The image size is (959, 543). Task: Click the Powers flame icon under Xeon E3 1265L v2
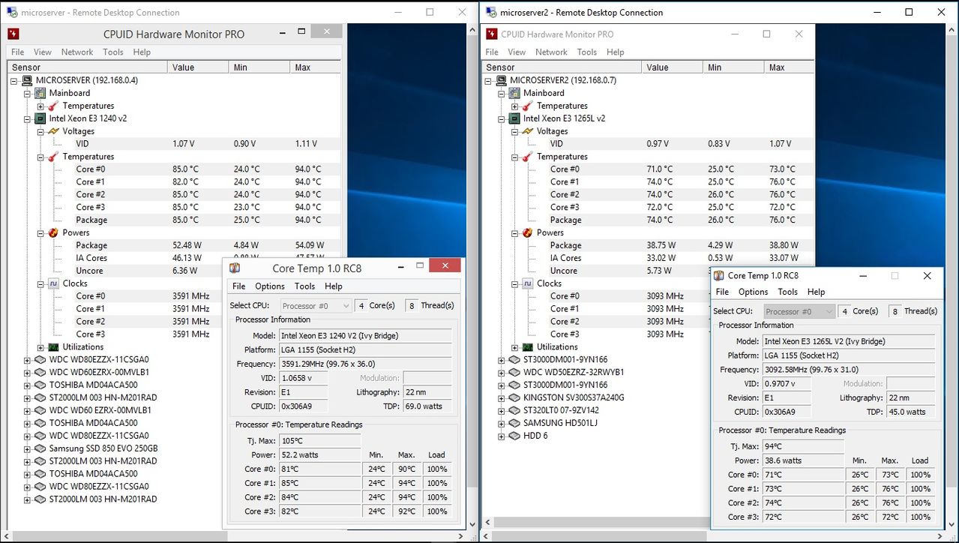[x=527, y=232]
